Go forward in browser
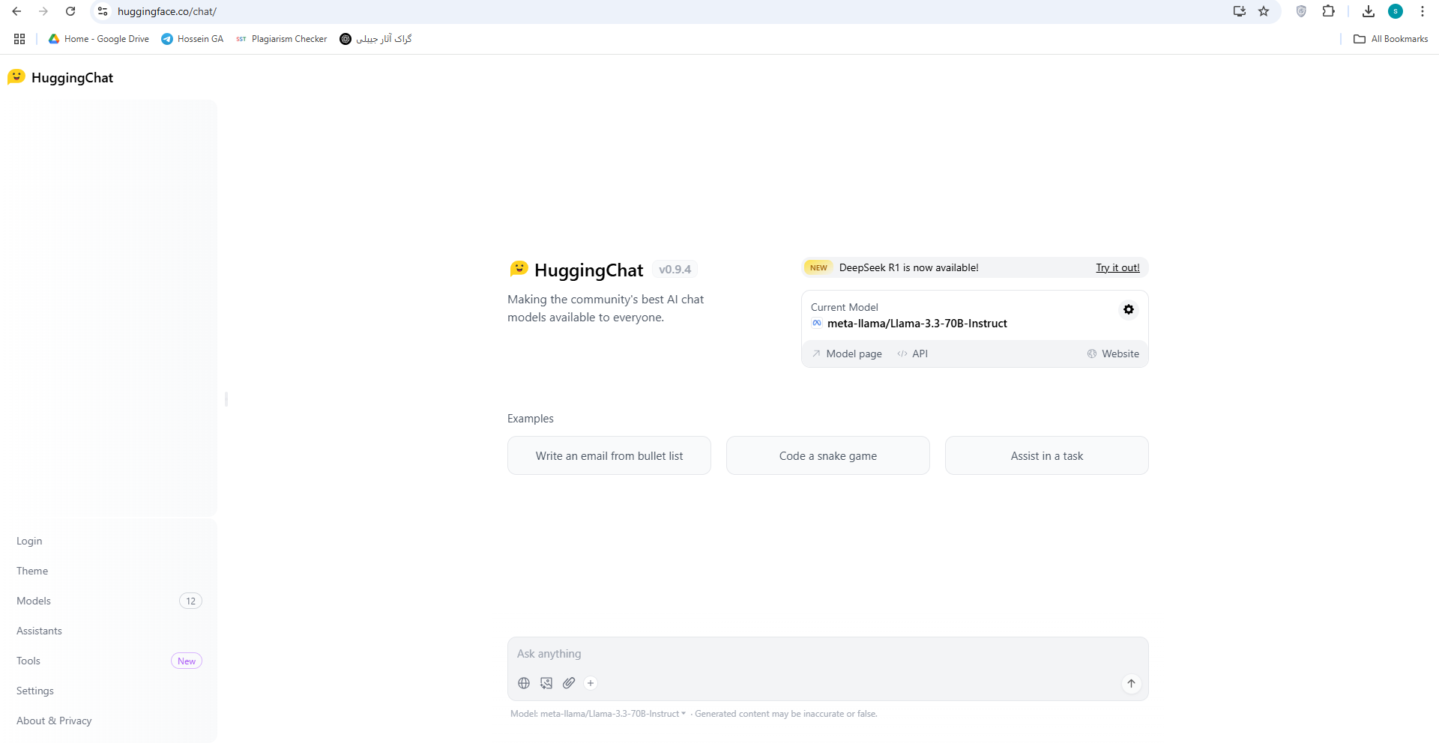This screenshot has height=743, width=1439. point(43,11)
